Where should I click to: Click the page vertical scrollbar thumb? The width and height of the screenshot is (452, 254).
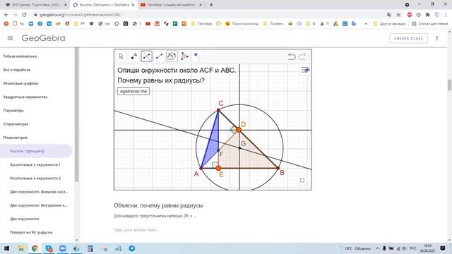click(449, 85)
